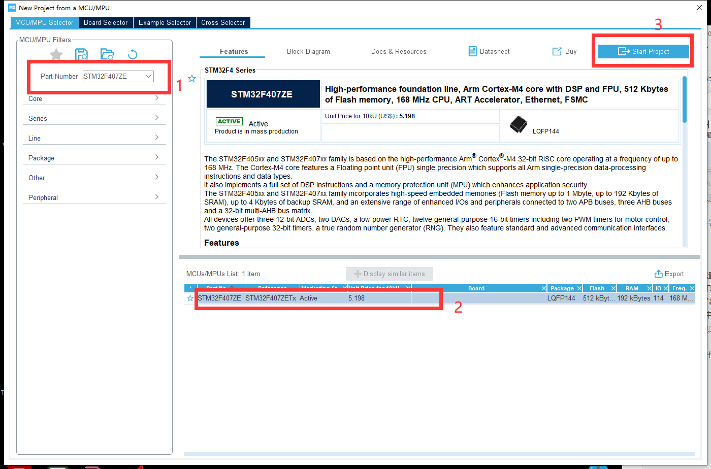
Task: Click the MX application icon in title bar
Action: [x=12, y=8]
